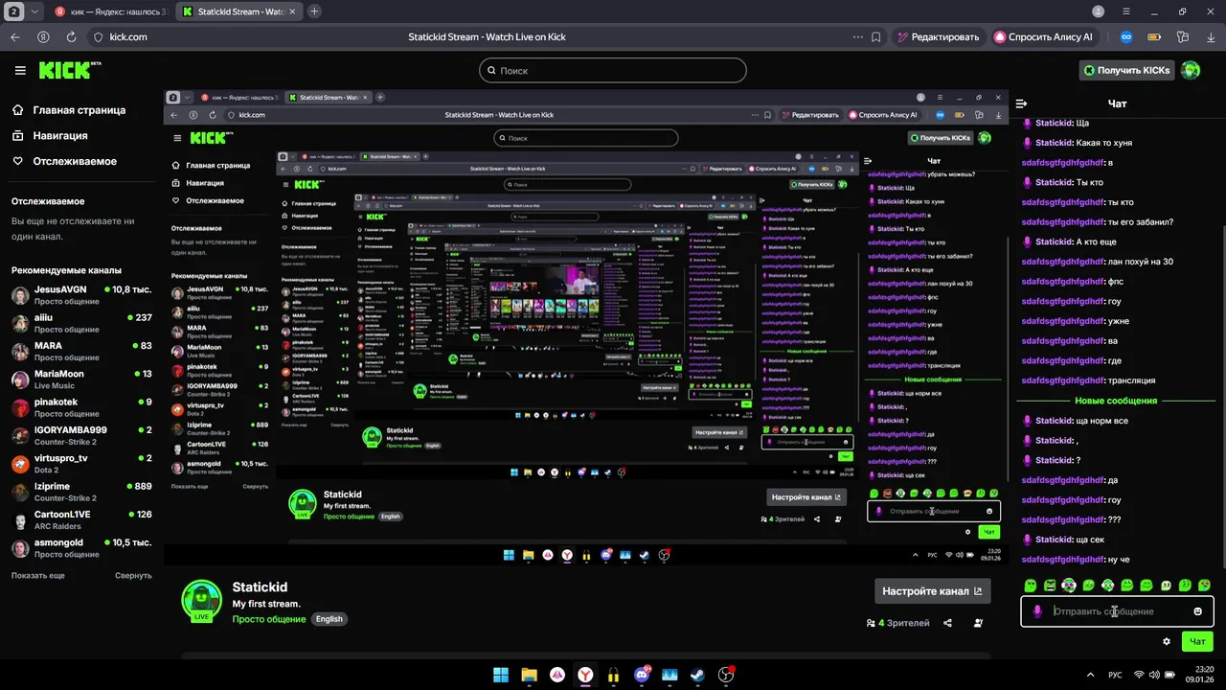Click the Statickid name in the 'ща норм все' message
Image resolution: width=1226 pixels, height=690 pixels.
pyautogui.click(x=1055, y=421)
